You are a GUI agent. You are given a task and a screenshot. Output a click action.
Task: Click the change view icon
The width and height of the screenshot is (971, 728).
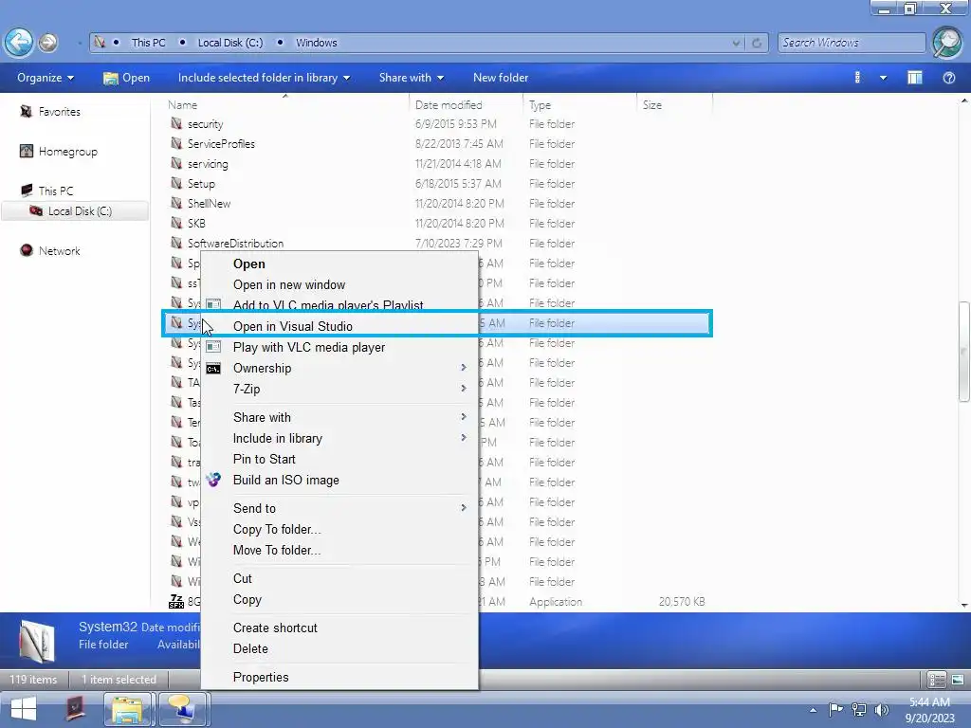(x=857, y=78)
